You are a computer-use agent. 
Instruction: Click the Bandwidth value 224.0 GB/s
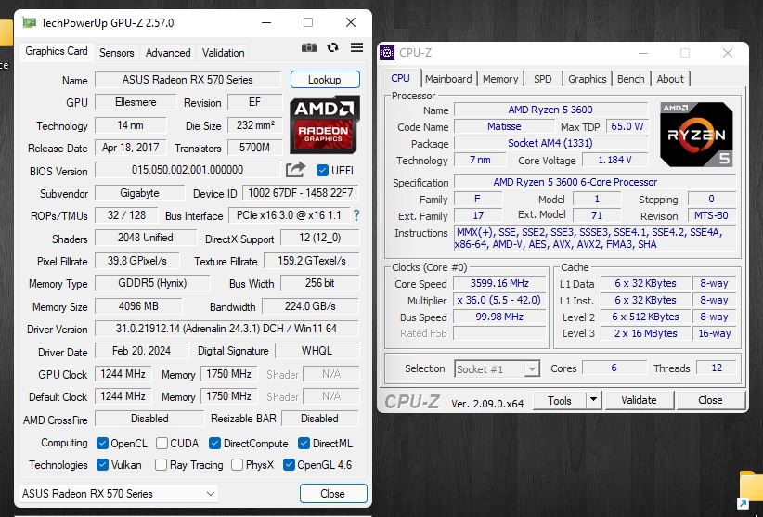[x=310, y=306]
